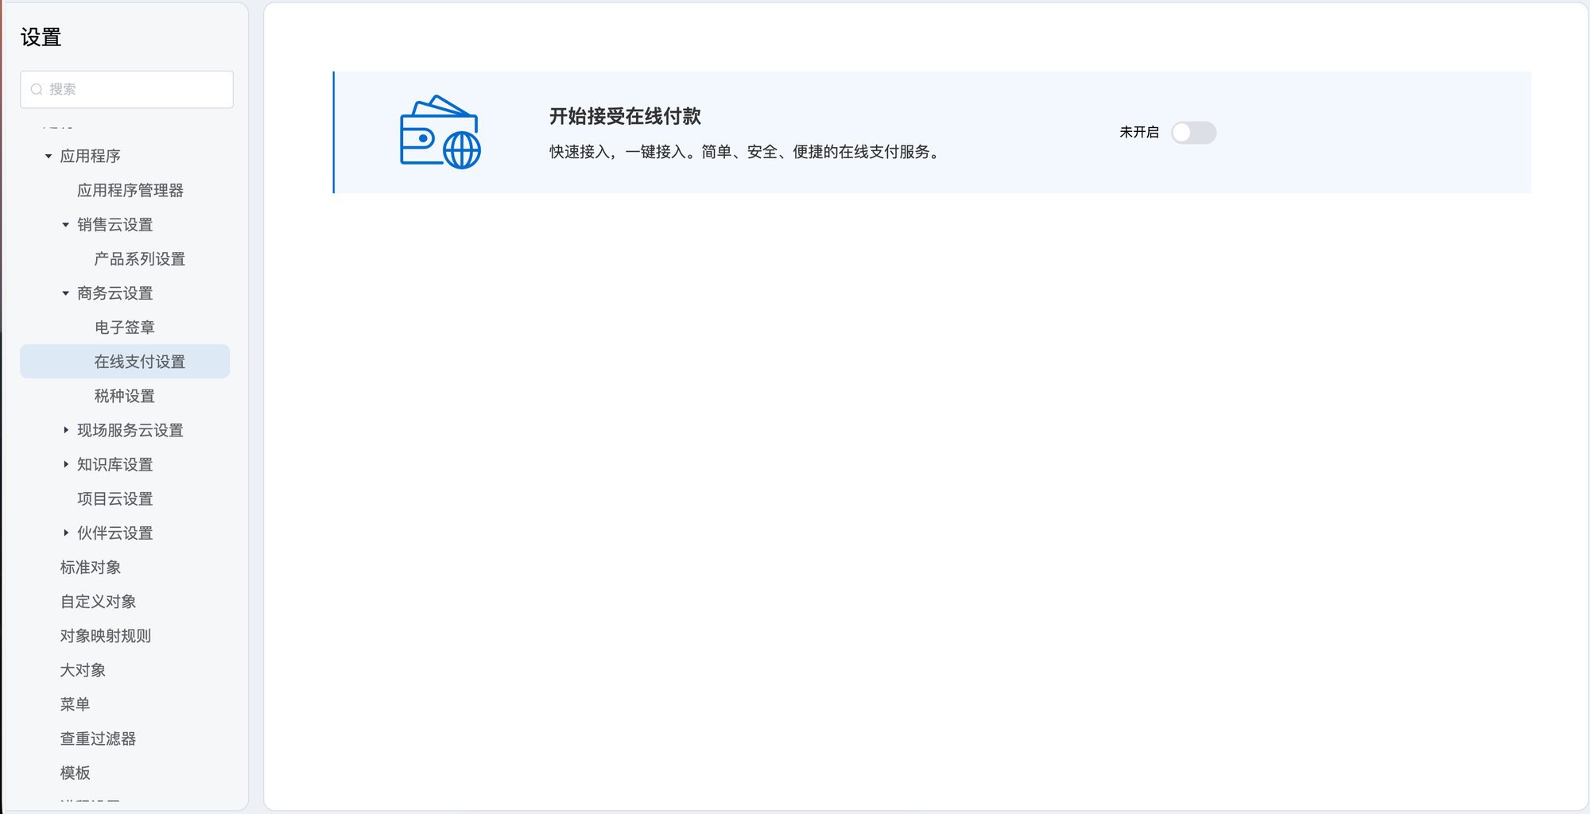Navigate to 标准对象
The image size is (1590, 814).
click(90, 568)
